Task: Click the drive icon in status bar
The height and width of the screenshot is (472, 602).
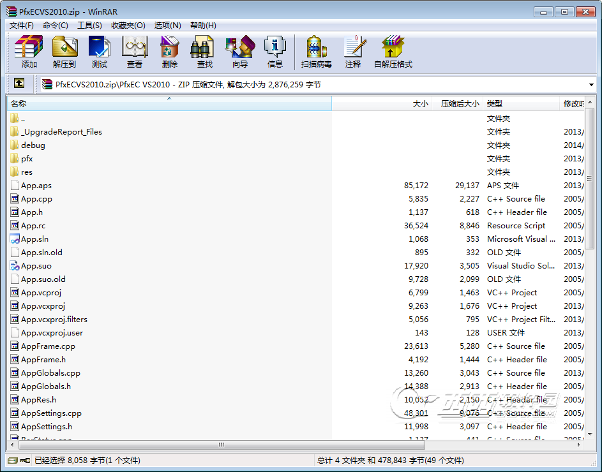Action: click(13, 460)
